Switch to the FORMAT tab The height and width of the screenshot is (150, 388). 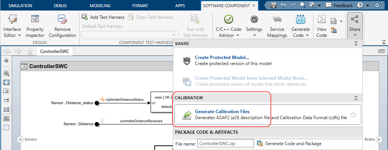[x=140, y=5]
